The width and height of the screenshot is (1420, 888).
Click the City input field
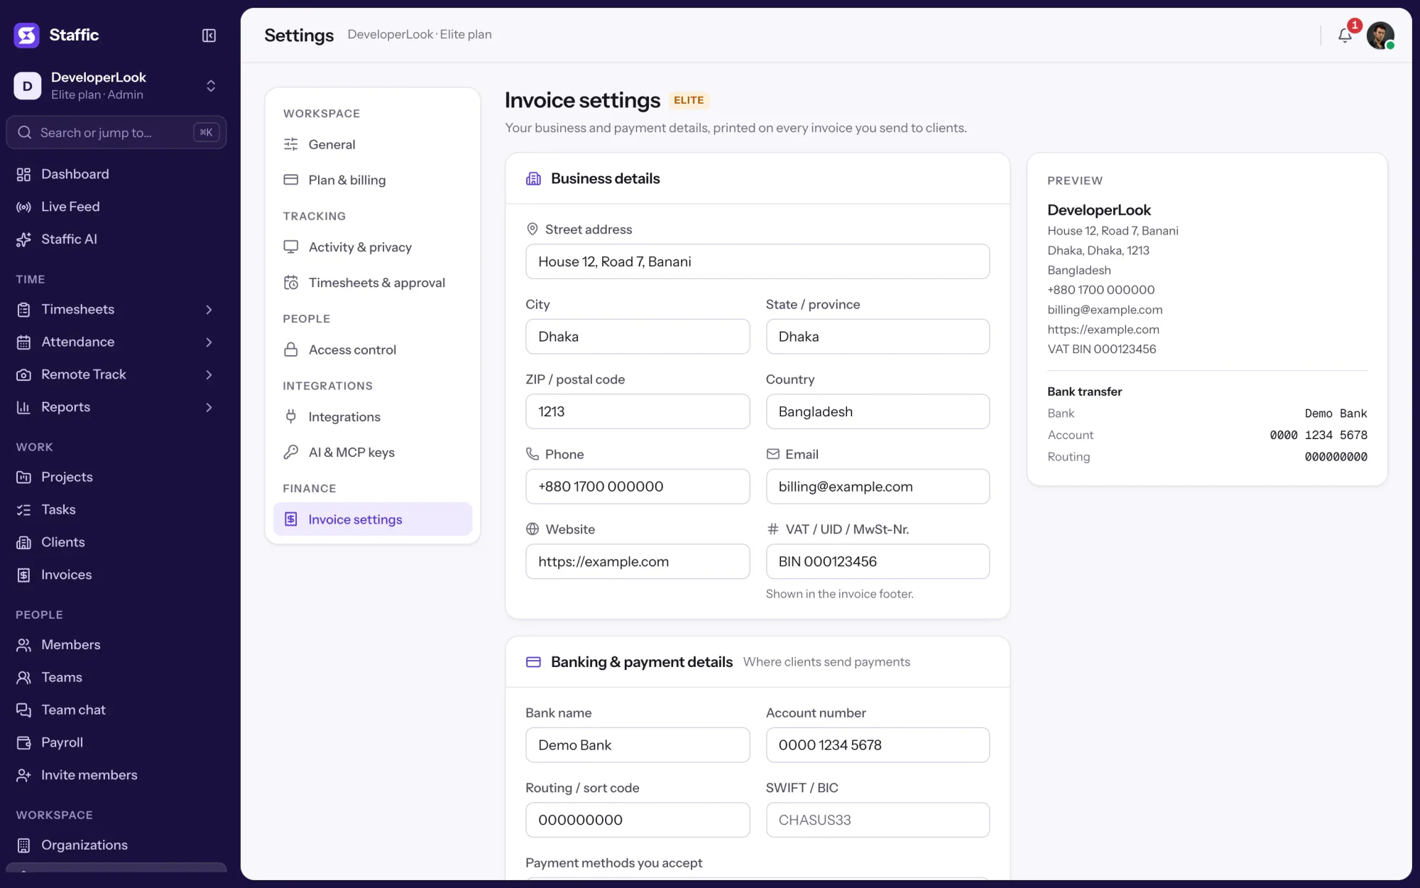coord(638,337)
